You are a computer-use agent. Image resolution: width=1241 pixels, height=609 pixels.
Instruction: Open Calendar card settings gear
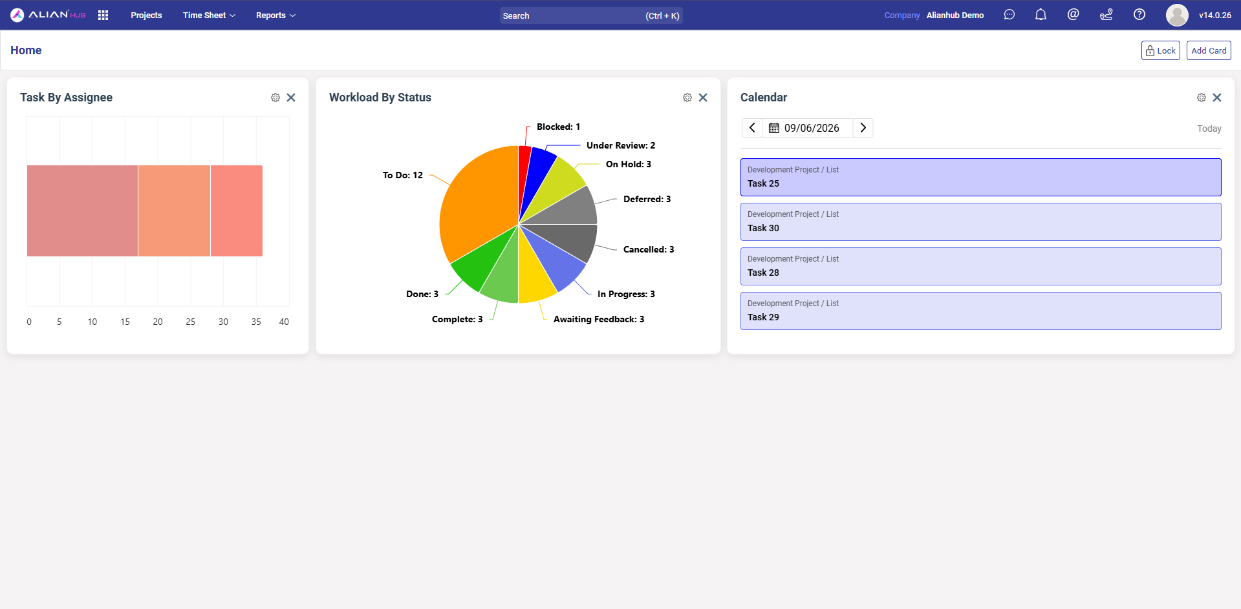1202,98
